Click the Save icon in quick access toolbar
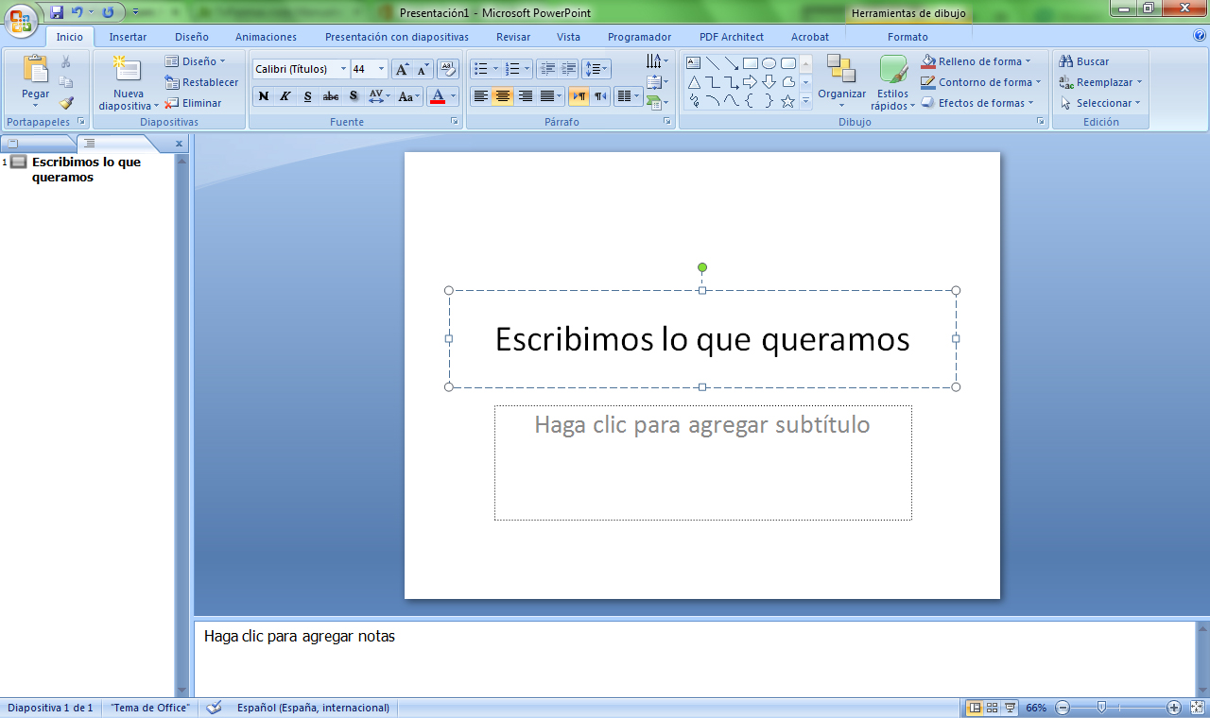1210x718 pixels. (x=57, y=12)
